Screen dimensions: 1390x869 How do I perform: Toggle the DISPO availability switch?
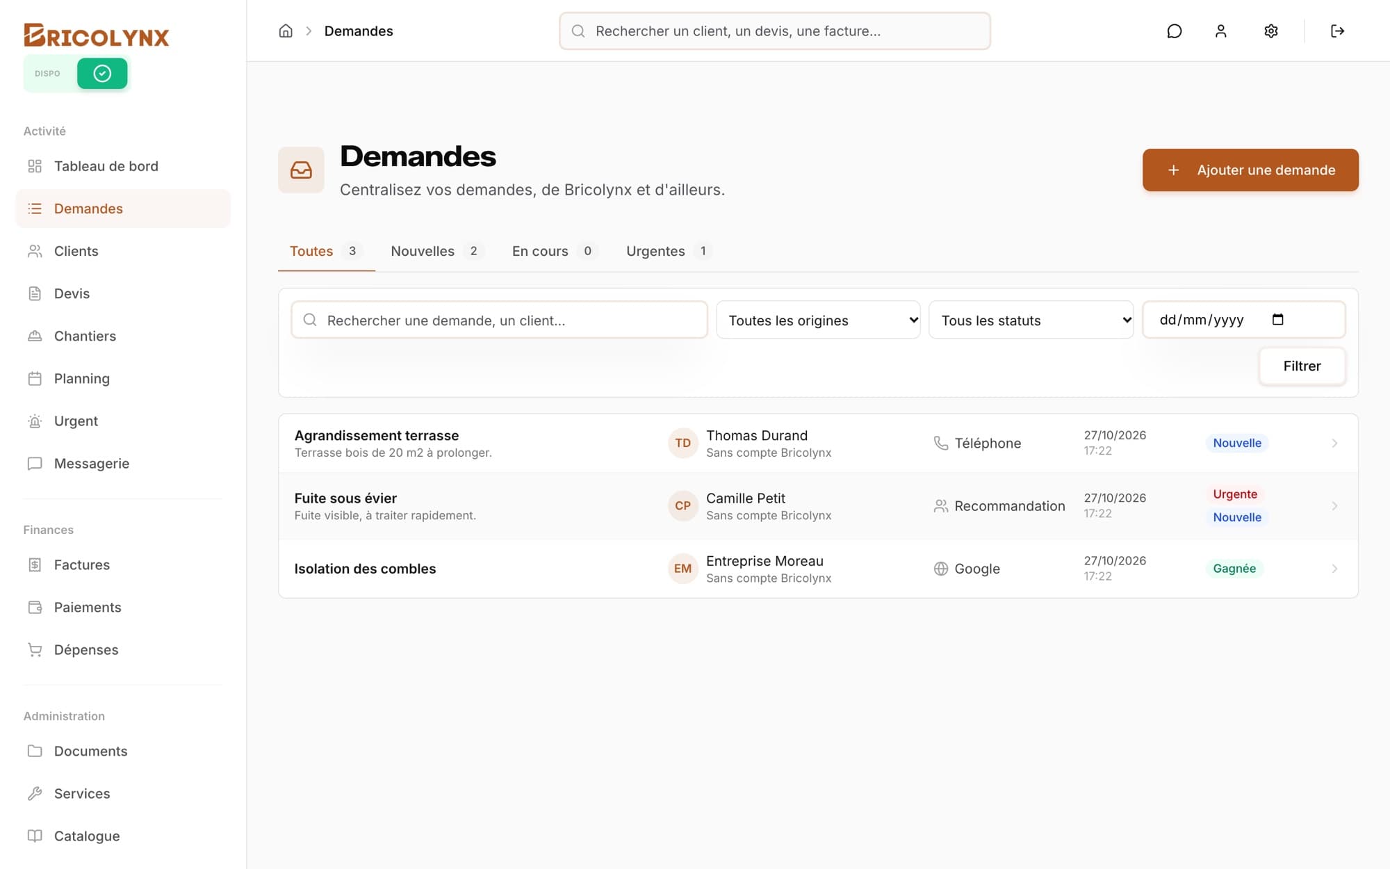(102, 73)
